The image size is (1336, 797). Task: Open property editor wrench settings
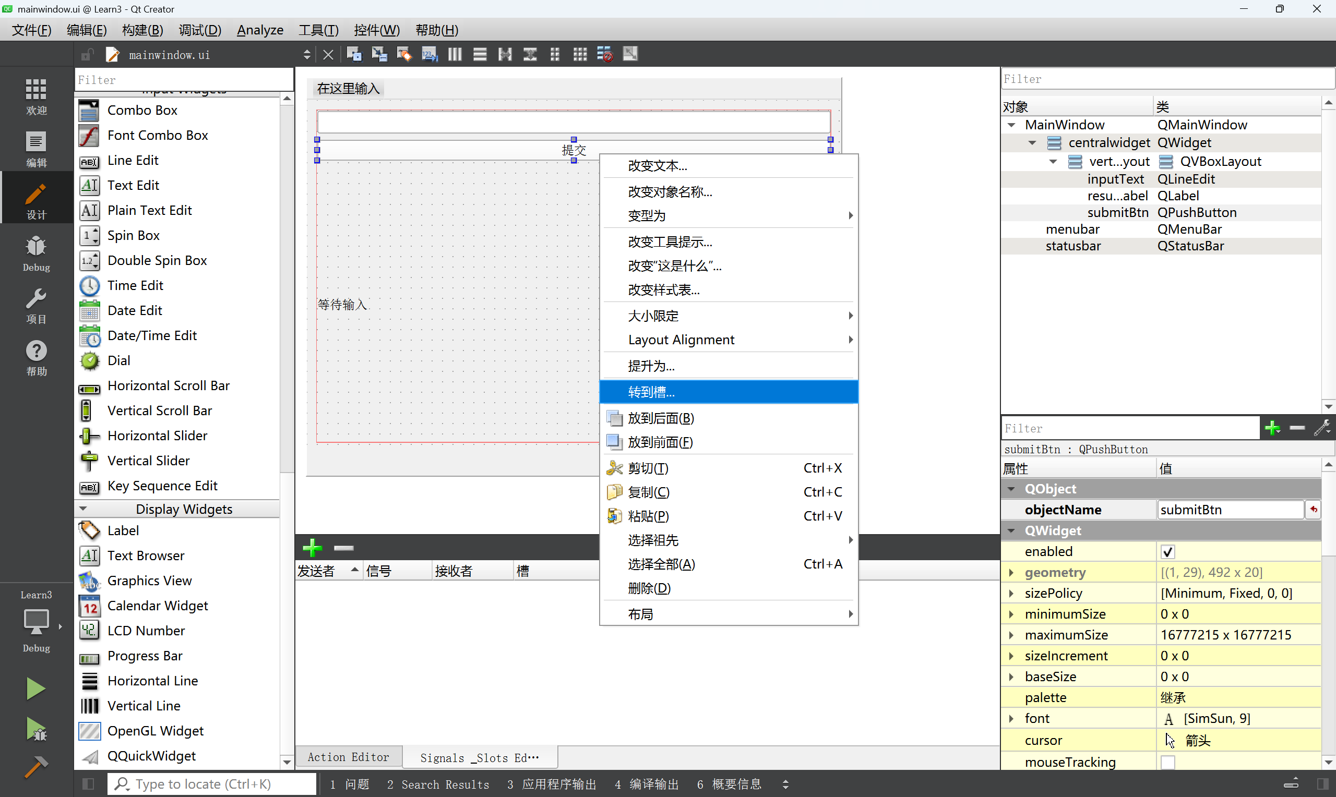1322,428
